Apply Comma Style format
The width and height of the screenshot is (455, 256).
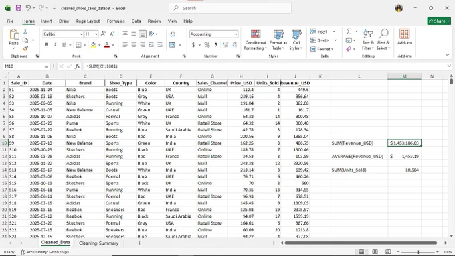(216, 45)
